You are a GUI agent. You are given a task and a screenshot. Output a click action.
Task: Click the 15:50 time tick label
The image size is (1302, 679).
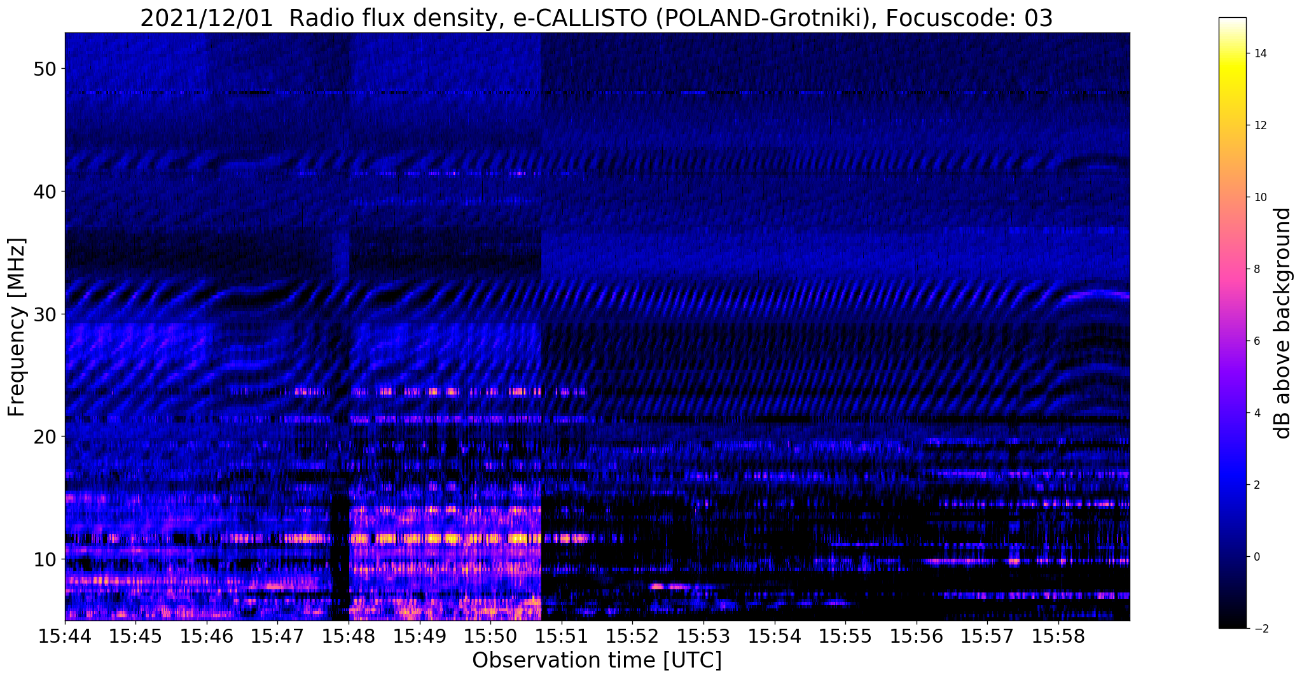490,636
